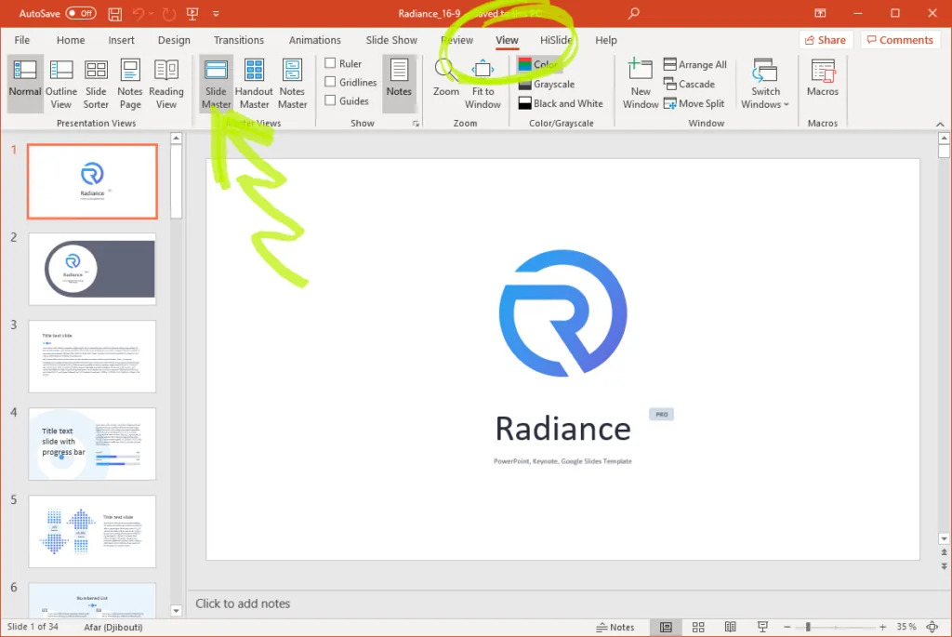Select slide 3 Title text slide thumbnail
Image resolution: width=952 pixels, height=637 pixels.
pyautogui.click(x=92, y=356)
